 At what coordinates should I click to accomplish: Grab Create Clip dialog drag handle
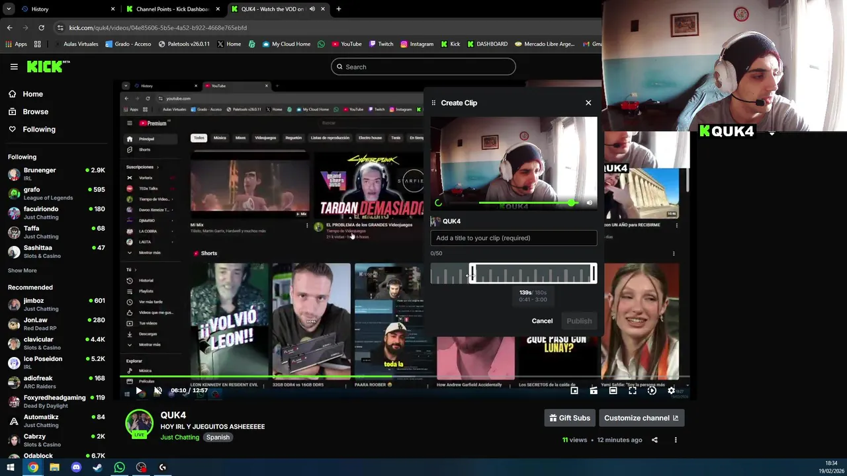433,102
